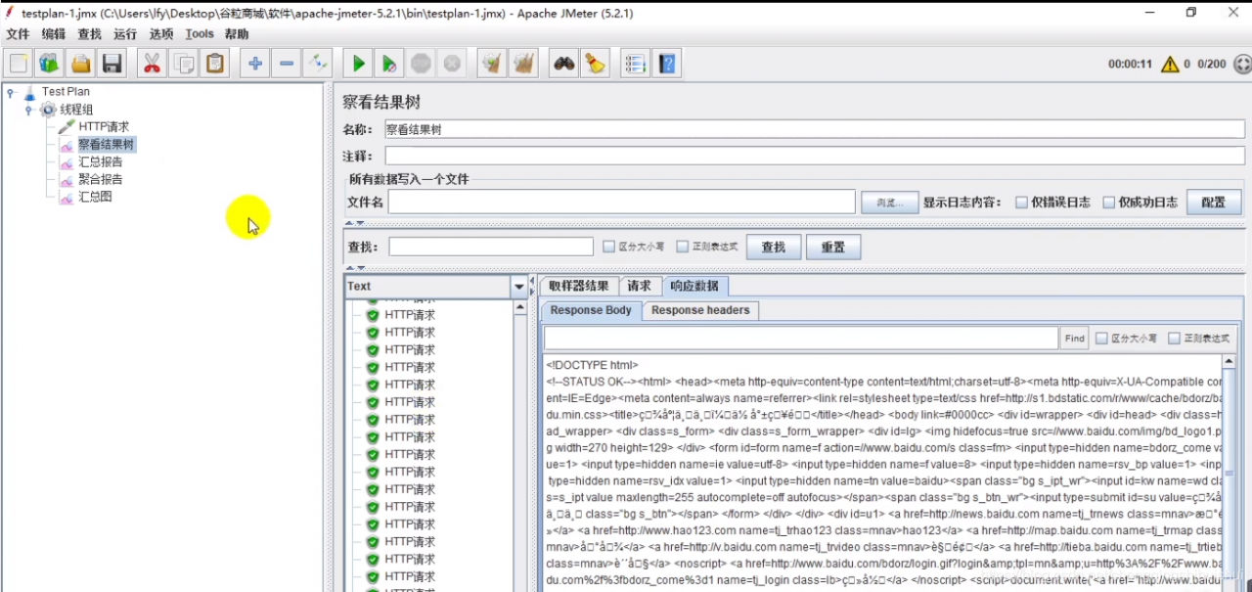Select 汇总报告 in test plan tree

(101, 162)
